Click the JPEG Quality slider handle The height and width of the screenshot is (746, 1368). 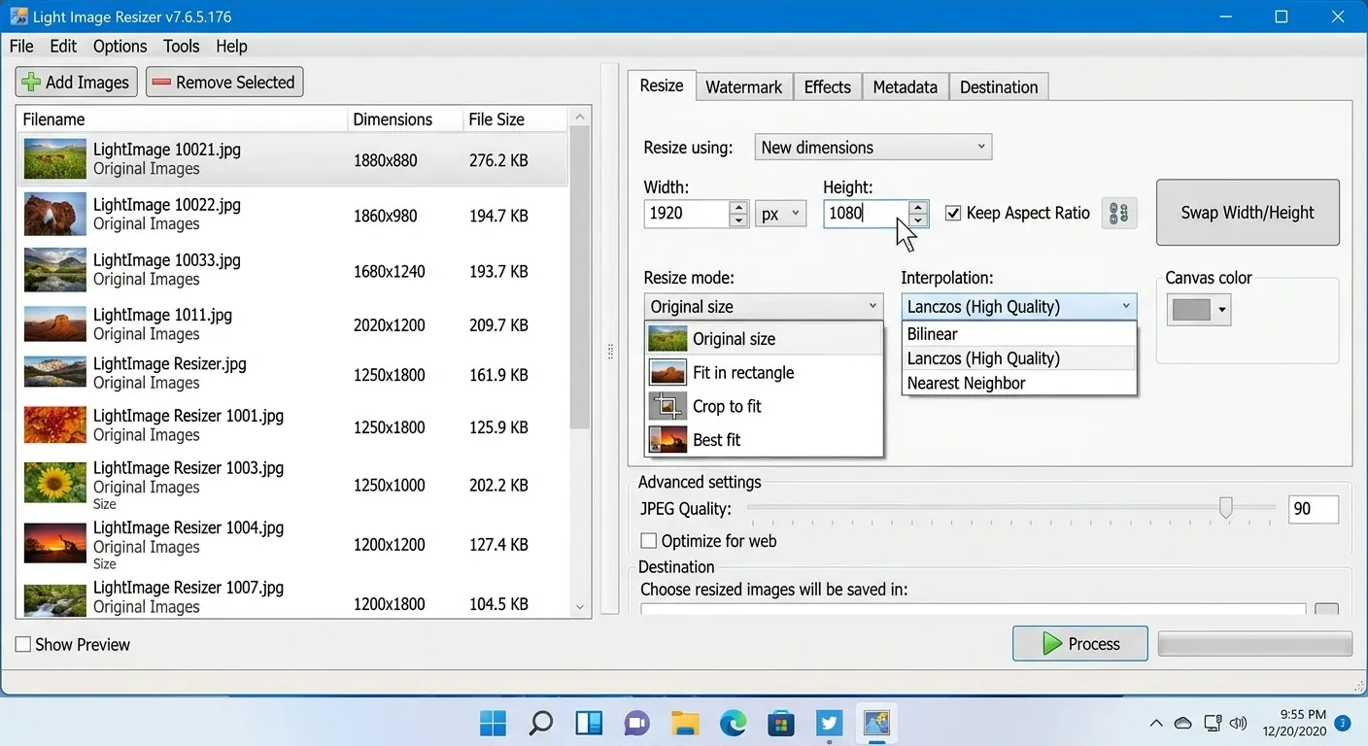tap(1226, 507)
